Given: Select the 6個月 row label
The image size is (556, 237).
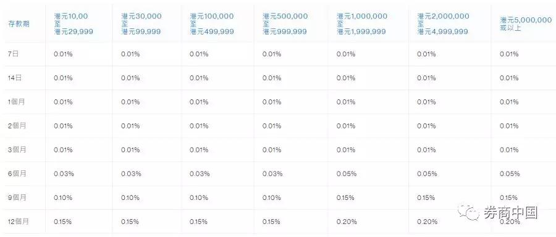Looking at the screenshot, I should 17,174.
